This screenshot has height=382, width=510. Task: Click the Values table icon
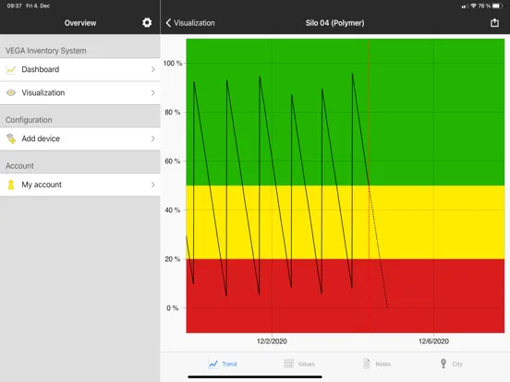tap(288, 364)
